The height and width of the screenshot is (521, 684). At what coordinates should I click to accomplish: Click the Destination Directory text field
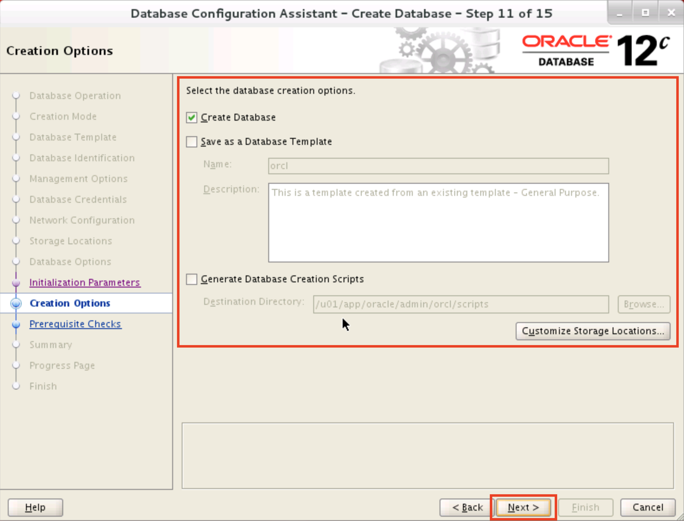pyautogui.click(x=460, y=304)
